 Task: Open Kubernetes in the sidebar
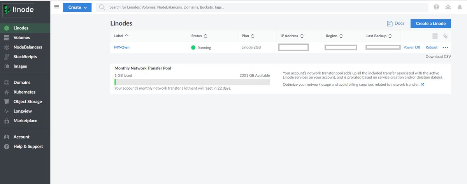25,92
